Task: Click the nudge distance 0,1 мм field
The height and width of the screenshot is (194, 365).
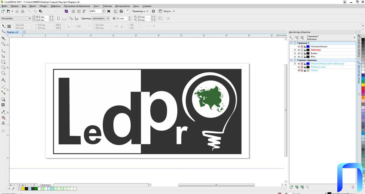Action: click(122, 18)
